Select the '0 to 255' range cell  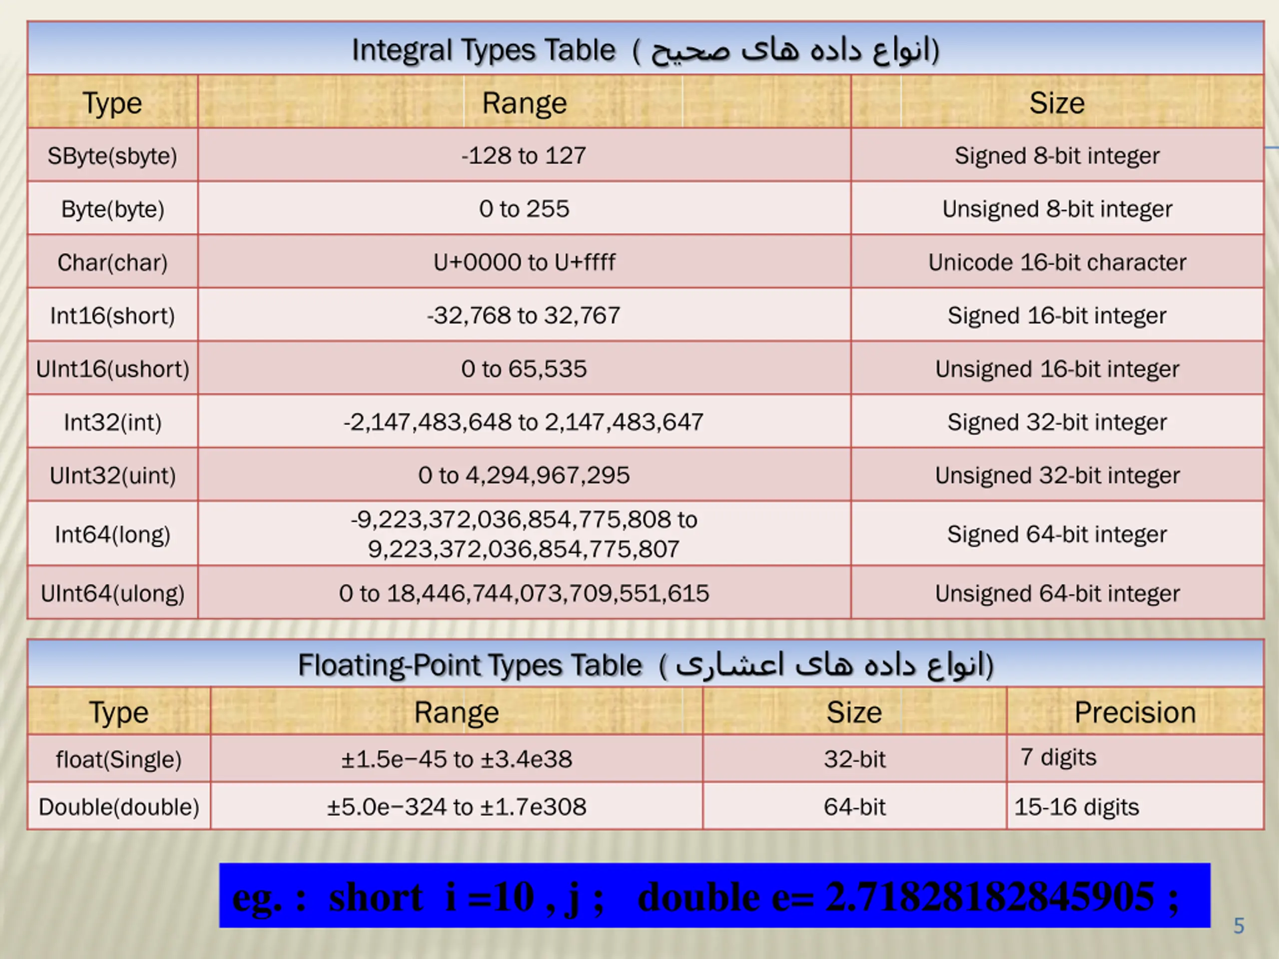(x=524, y=208)
